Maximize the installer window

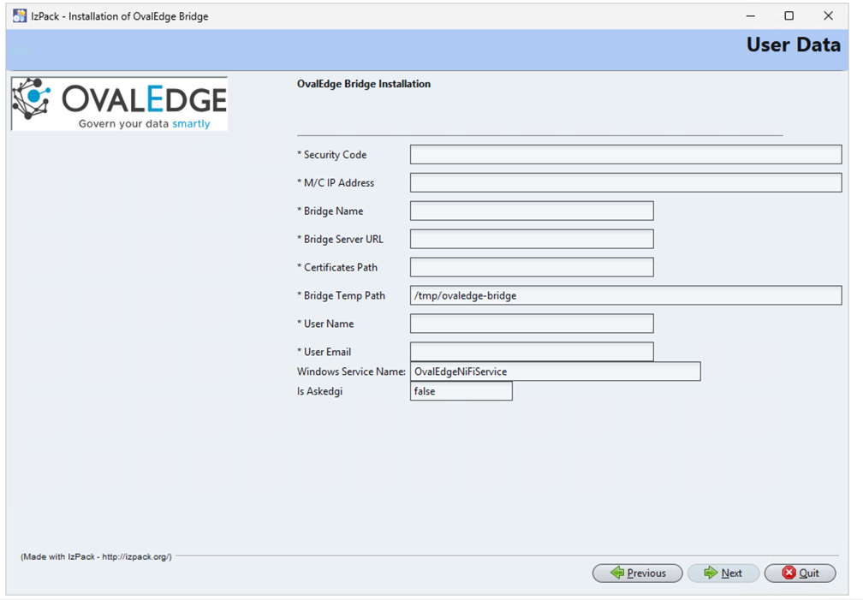tap(789, 16)
